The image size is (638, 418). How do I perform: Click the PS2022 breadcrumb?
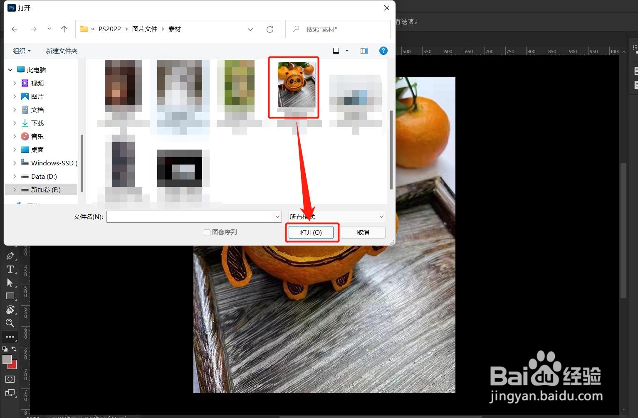110,29
